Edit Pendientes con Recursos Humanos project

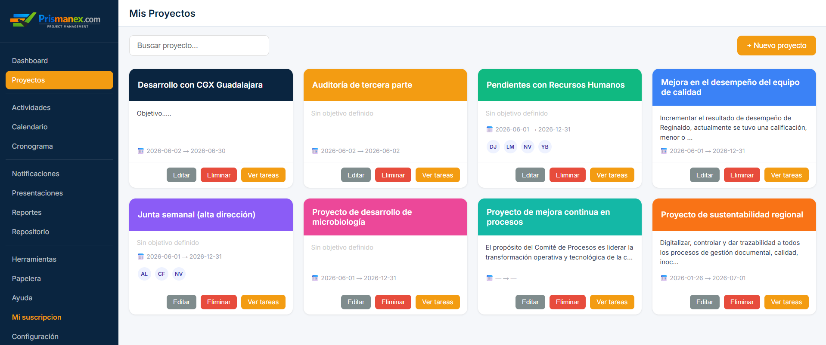[x=530, y=175]
